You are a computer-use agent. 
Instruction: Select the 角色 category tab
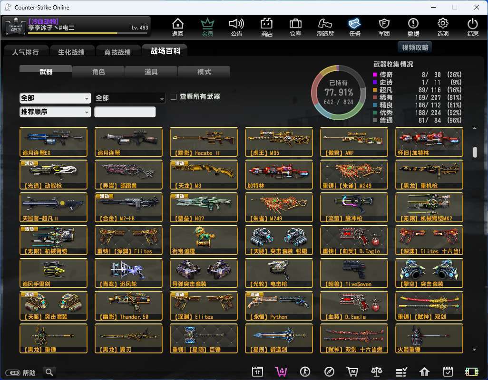[x=98, y=72]
